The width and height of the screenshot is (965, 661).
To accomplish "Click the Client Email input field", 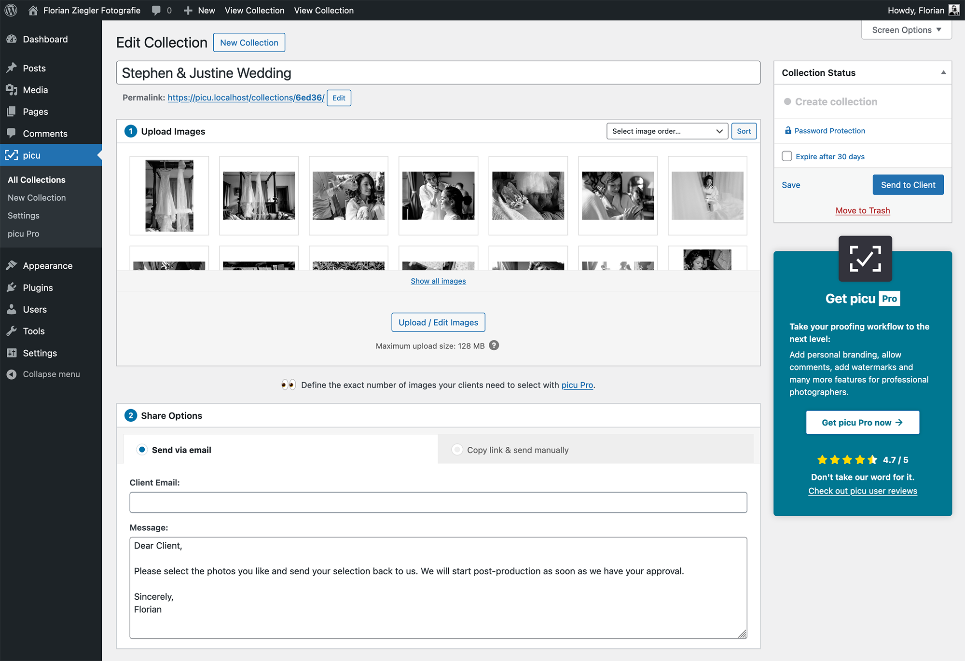I will [x=438, y=501].
